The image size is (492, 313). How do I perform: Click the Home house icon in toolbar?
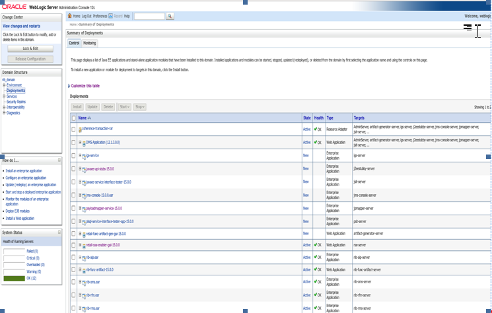69,16
